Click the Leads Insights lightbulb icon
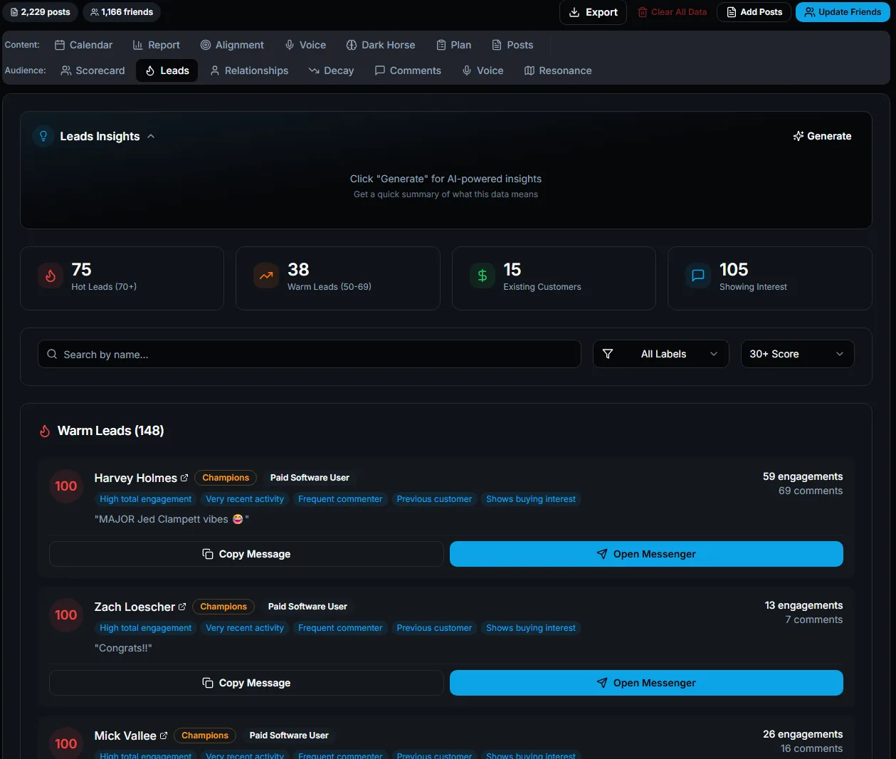The height and width of the screenshot is (759, 896). pos(43,136)
